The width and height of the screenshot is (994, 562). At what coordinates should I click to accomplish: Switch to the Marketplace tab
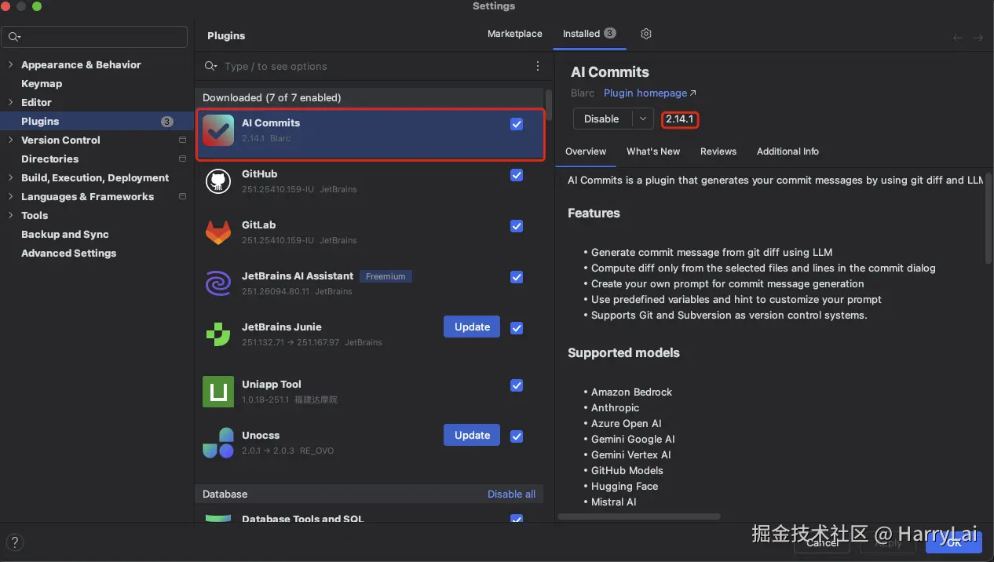click(x=514, y=34)
